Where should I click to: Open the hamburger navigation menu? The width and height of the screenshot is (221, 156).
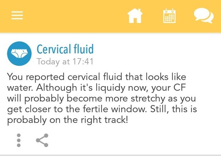(17, 15)
